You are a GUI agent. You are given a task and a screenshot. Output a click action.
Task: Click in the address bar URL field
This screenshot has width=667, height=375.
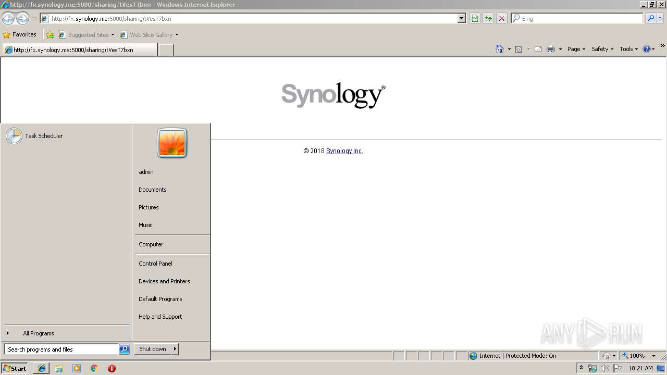pyautogui.click(x=254, y=19)
